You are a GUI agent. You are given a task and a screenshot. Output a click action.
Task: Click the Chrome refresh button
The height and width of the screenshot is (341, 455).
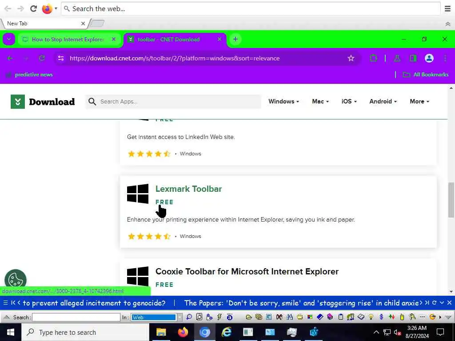click(x=42, y=58)
